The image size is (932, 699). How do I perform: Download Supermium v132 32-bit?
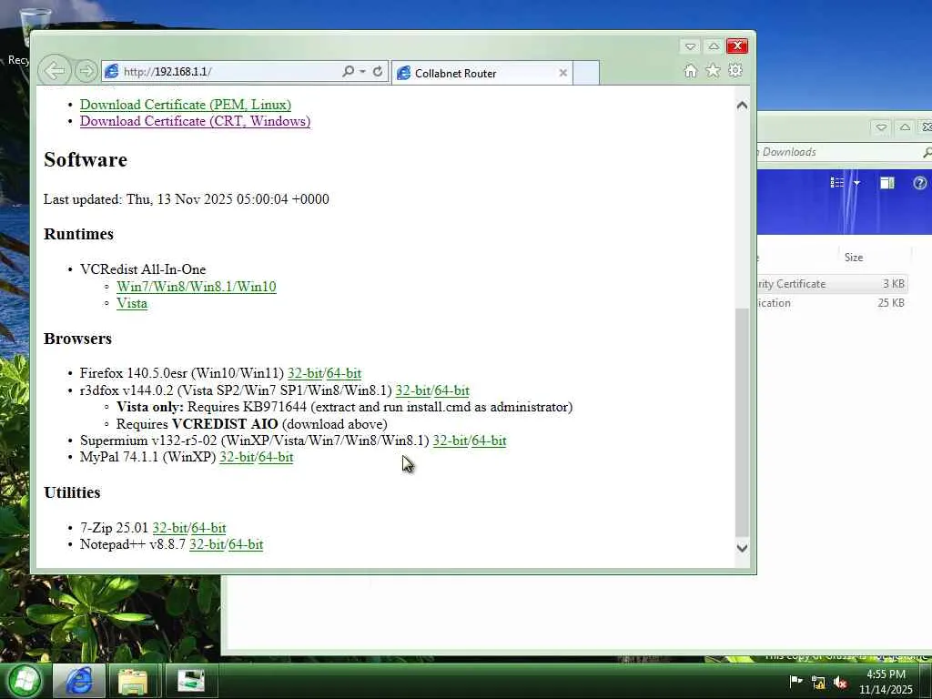click(450, 441)
